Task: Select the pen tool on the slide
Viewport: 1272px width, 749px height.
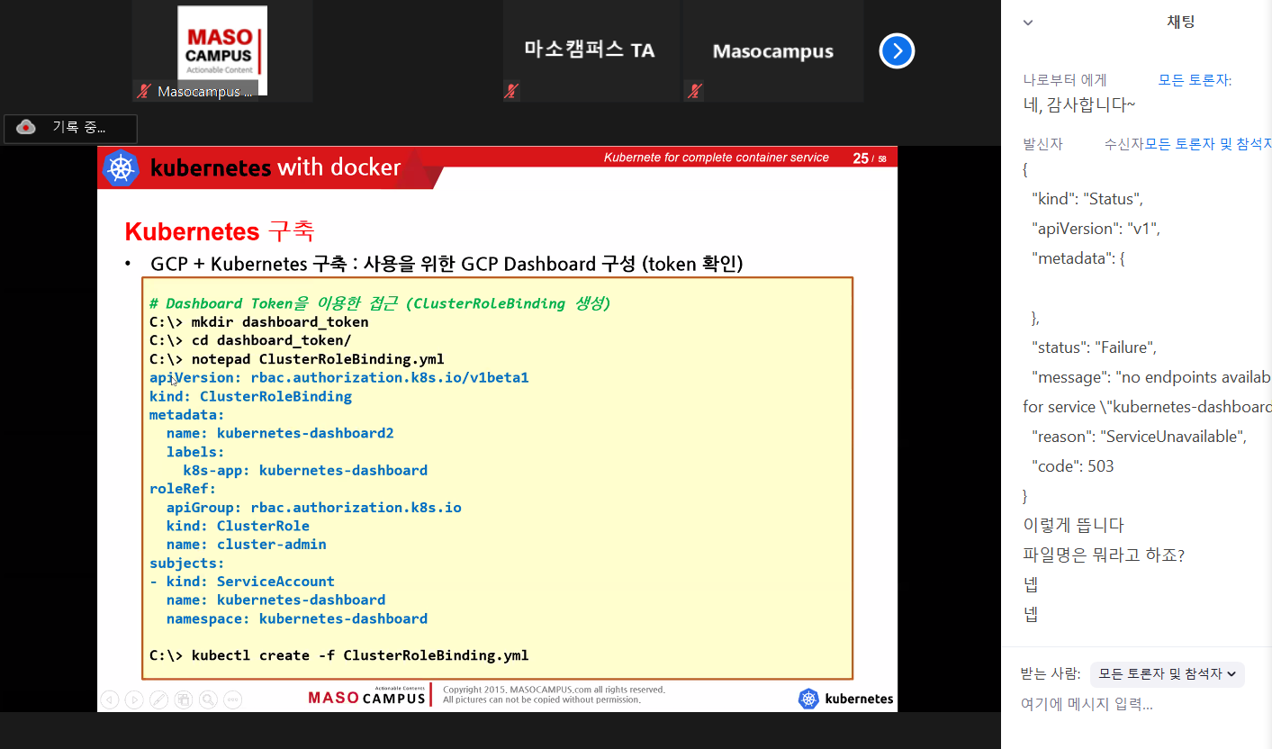Action: [158, 699]
